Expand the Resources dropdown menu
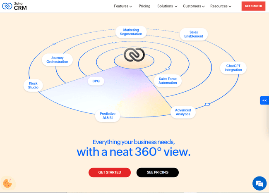269x193 pixels. (x=221, y=6)
